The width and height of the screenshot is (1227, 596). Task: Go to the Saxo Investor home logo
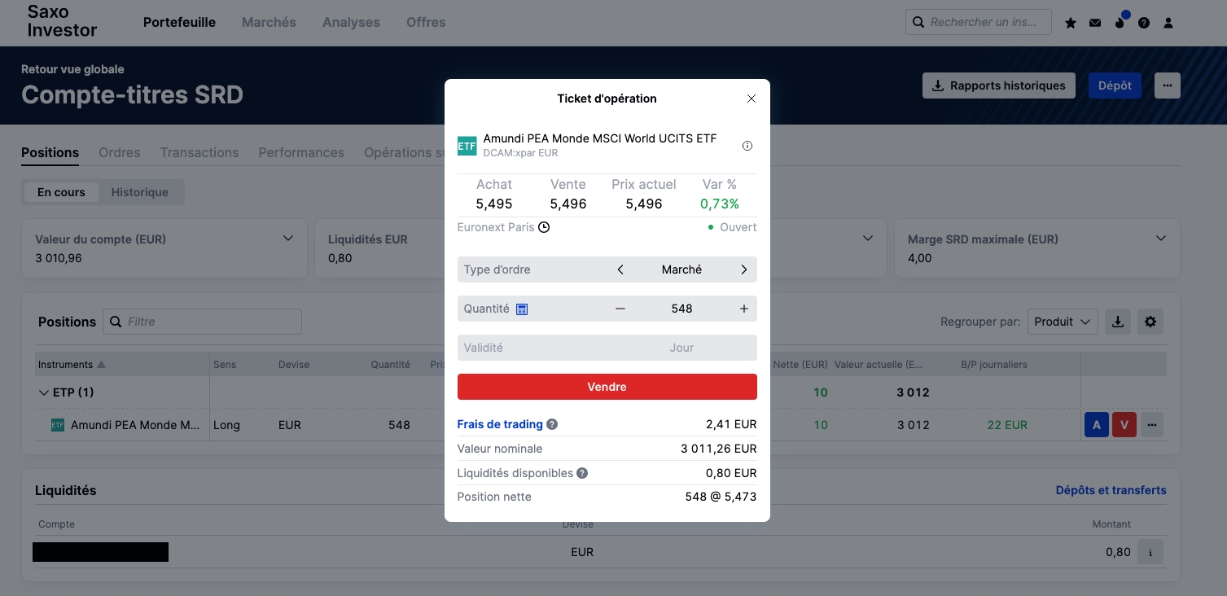click(x=62, y=21)
